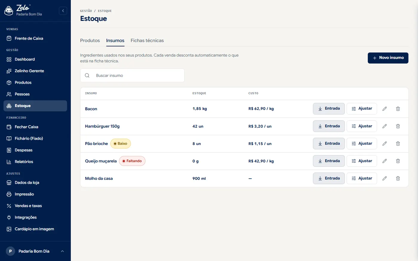Trash the Queijo muçarela row
The height and width of the screenshot is (261, 418).
pyautogui.click(x=398, y=161)
